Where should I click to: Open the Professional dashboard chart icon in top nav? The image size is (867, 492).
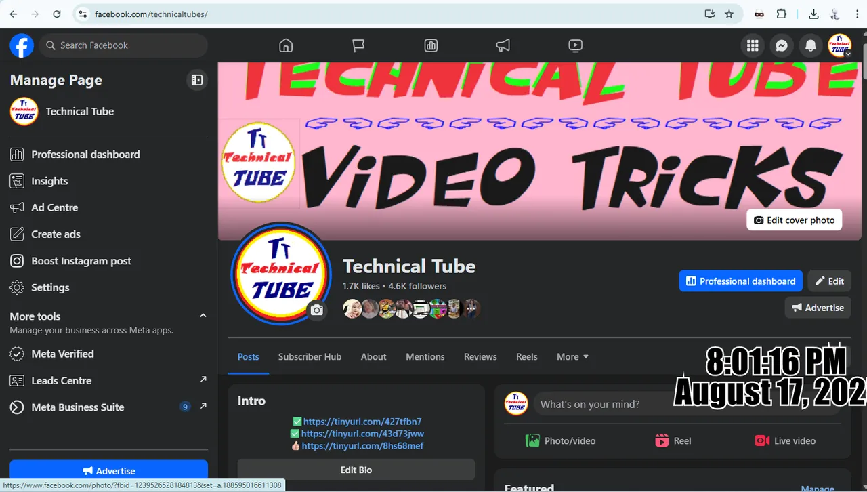click(x=431, y=45)
